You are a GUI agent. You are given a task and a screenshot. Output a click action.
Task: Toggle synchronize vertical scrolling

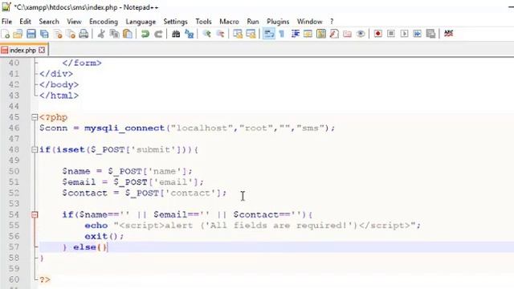pyautogui.click(x=238, y=34)
